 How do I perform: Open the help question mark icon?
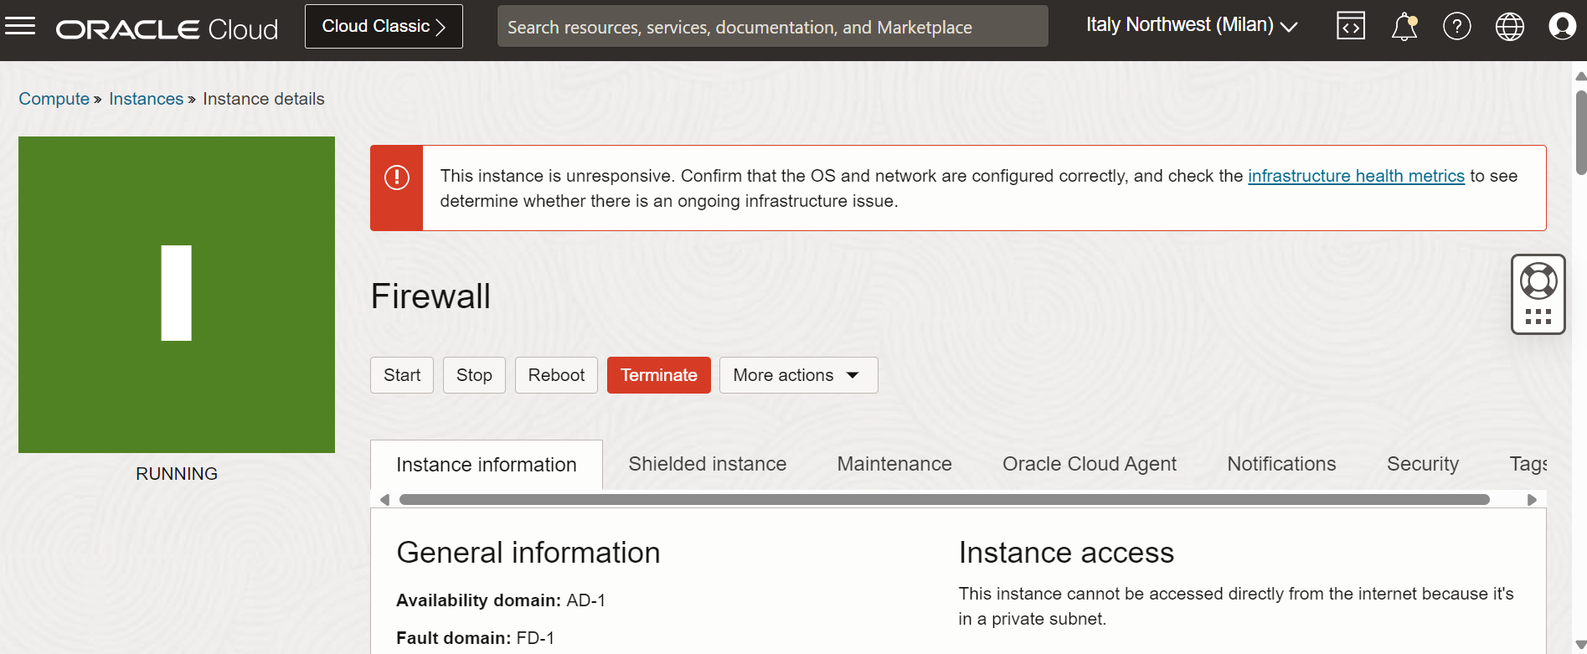pos(1457,27)
